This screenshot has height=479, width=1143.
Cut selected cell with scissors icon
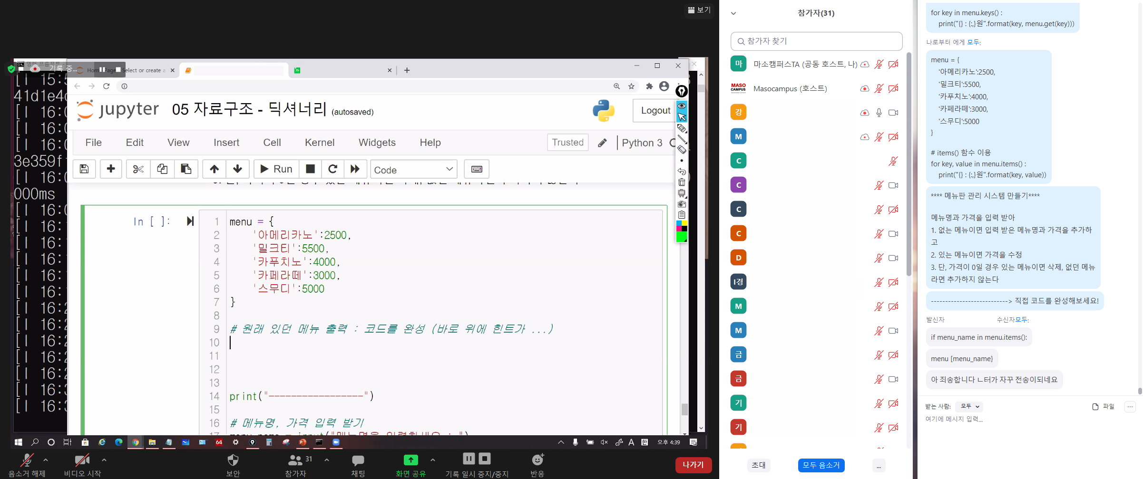point(138,169)
